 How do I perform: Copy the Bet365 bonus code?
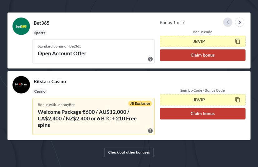pos(238,41)
